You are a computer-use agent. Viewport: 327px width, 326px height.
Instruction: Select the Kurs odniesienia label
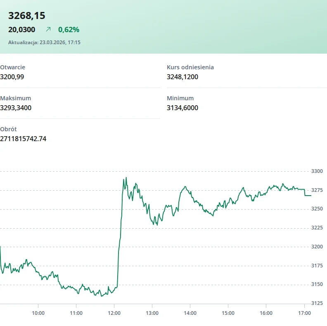(190, 67)
